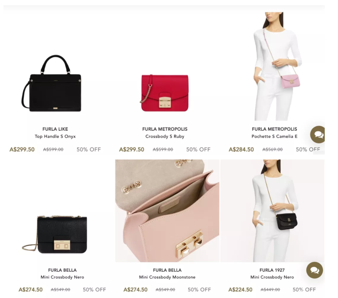The image size is (338, 298).
Task: Select Top Handle S Onyx link
Action: click(x=55, y=136)
